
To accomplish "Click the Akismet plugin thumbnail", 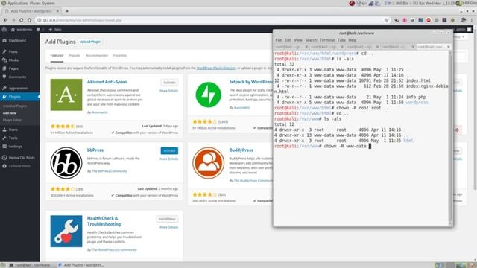I will 66,95.
